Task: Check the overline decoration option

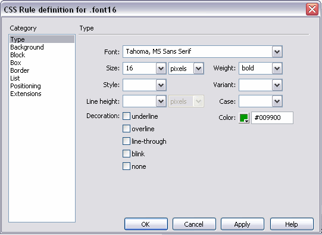Action: 126,129
